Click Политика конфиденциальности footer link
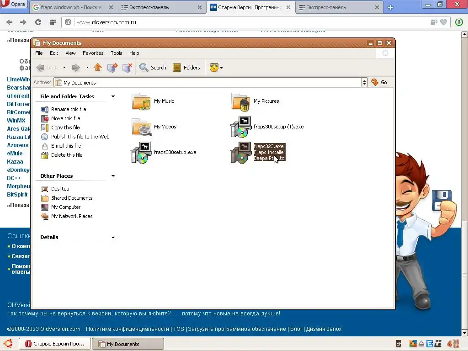468x351 pixels. click(x=128, y=329)
